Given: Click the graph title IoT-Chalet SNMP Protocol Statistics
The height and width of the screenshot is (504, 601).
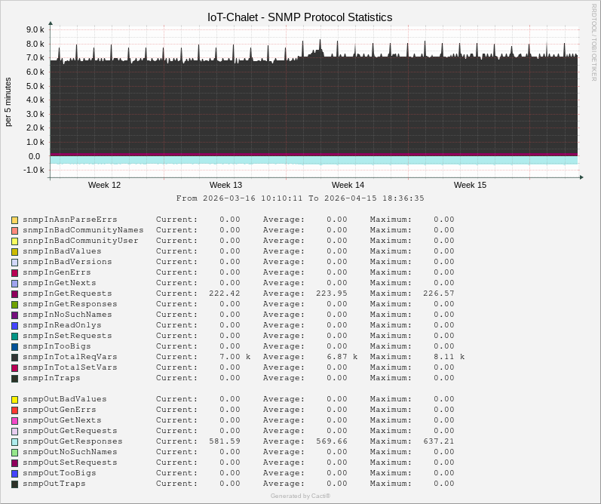Looking at the screenshot, I should 299,17.
